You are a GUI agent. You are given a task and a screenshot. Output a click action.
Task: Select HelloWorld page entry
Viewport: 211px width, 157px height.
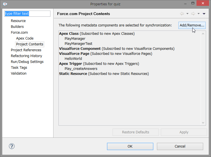[x=73, y=59]
